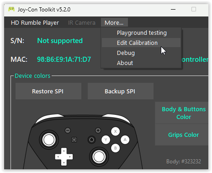Click the capture button on controller image
The width and height of the screenshot is (212, 173).
pos(74,140)
